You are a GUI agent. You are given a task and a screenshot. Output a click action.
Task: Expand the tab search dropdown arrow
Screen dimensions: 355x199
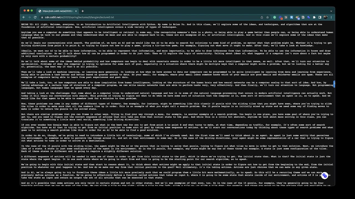(x=331, y=11)
